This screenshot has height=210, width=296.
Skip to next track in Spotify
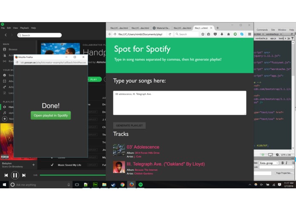pos(24,175)
